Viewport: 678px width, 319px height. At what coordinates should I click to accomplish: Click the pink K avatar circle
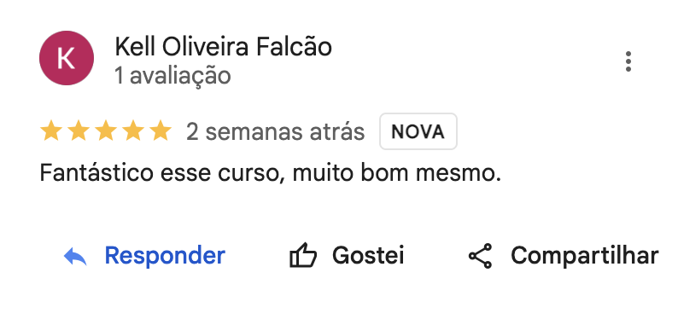point(67,58)
